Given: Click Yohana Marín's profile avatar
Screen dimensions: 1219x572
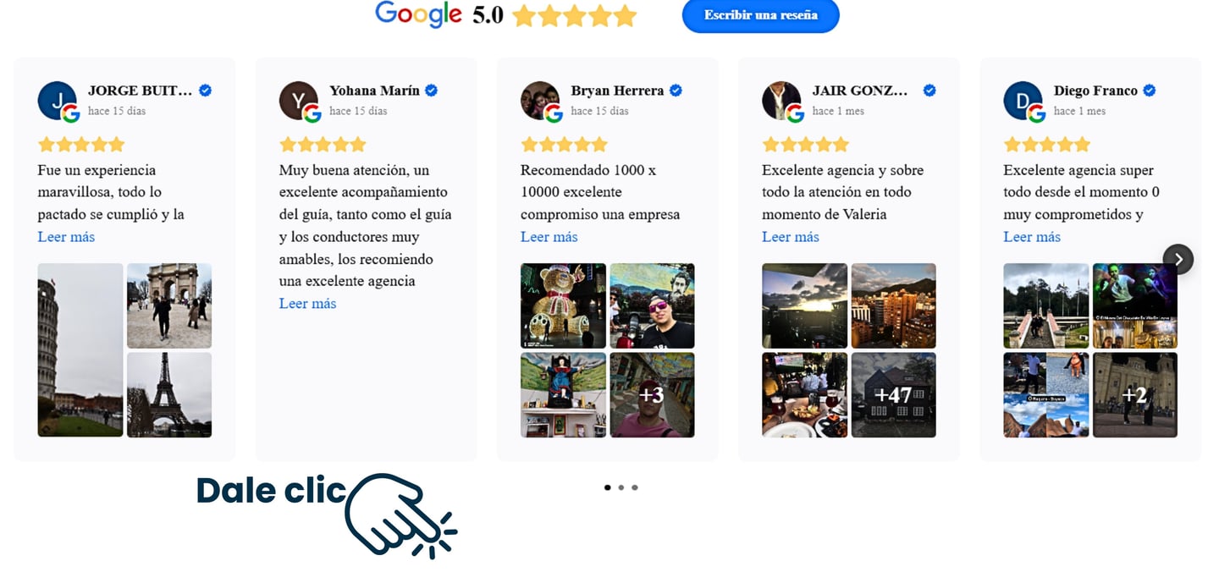Looking at the screenshot, I should click(299, 101).
